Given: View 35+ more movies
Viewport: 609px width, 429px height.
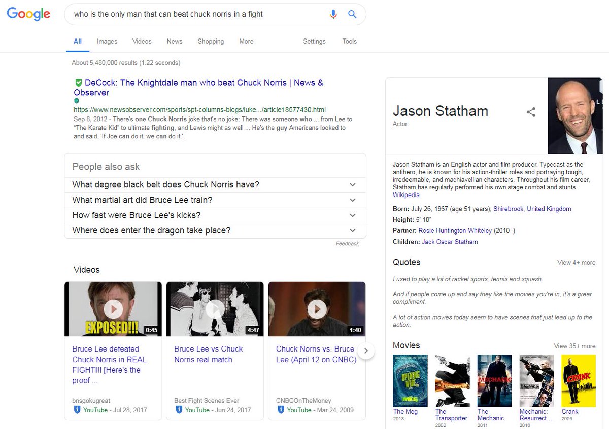Looking at the screenshot, I should click(574, 346).
